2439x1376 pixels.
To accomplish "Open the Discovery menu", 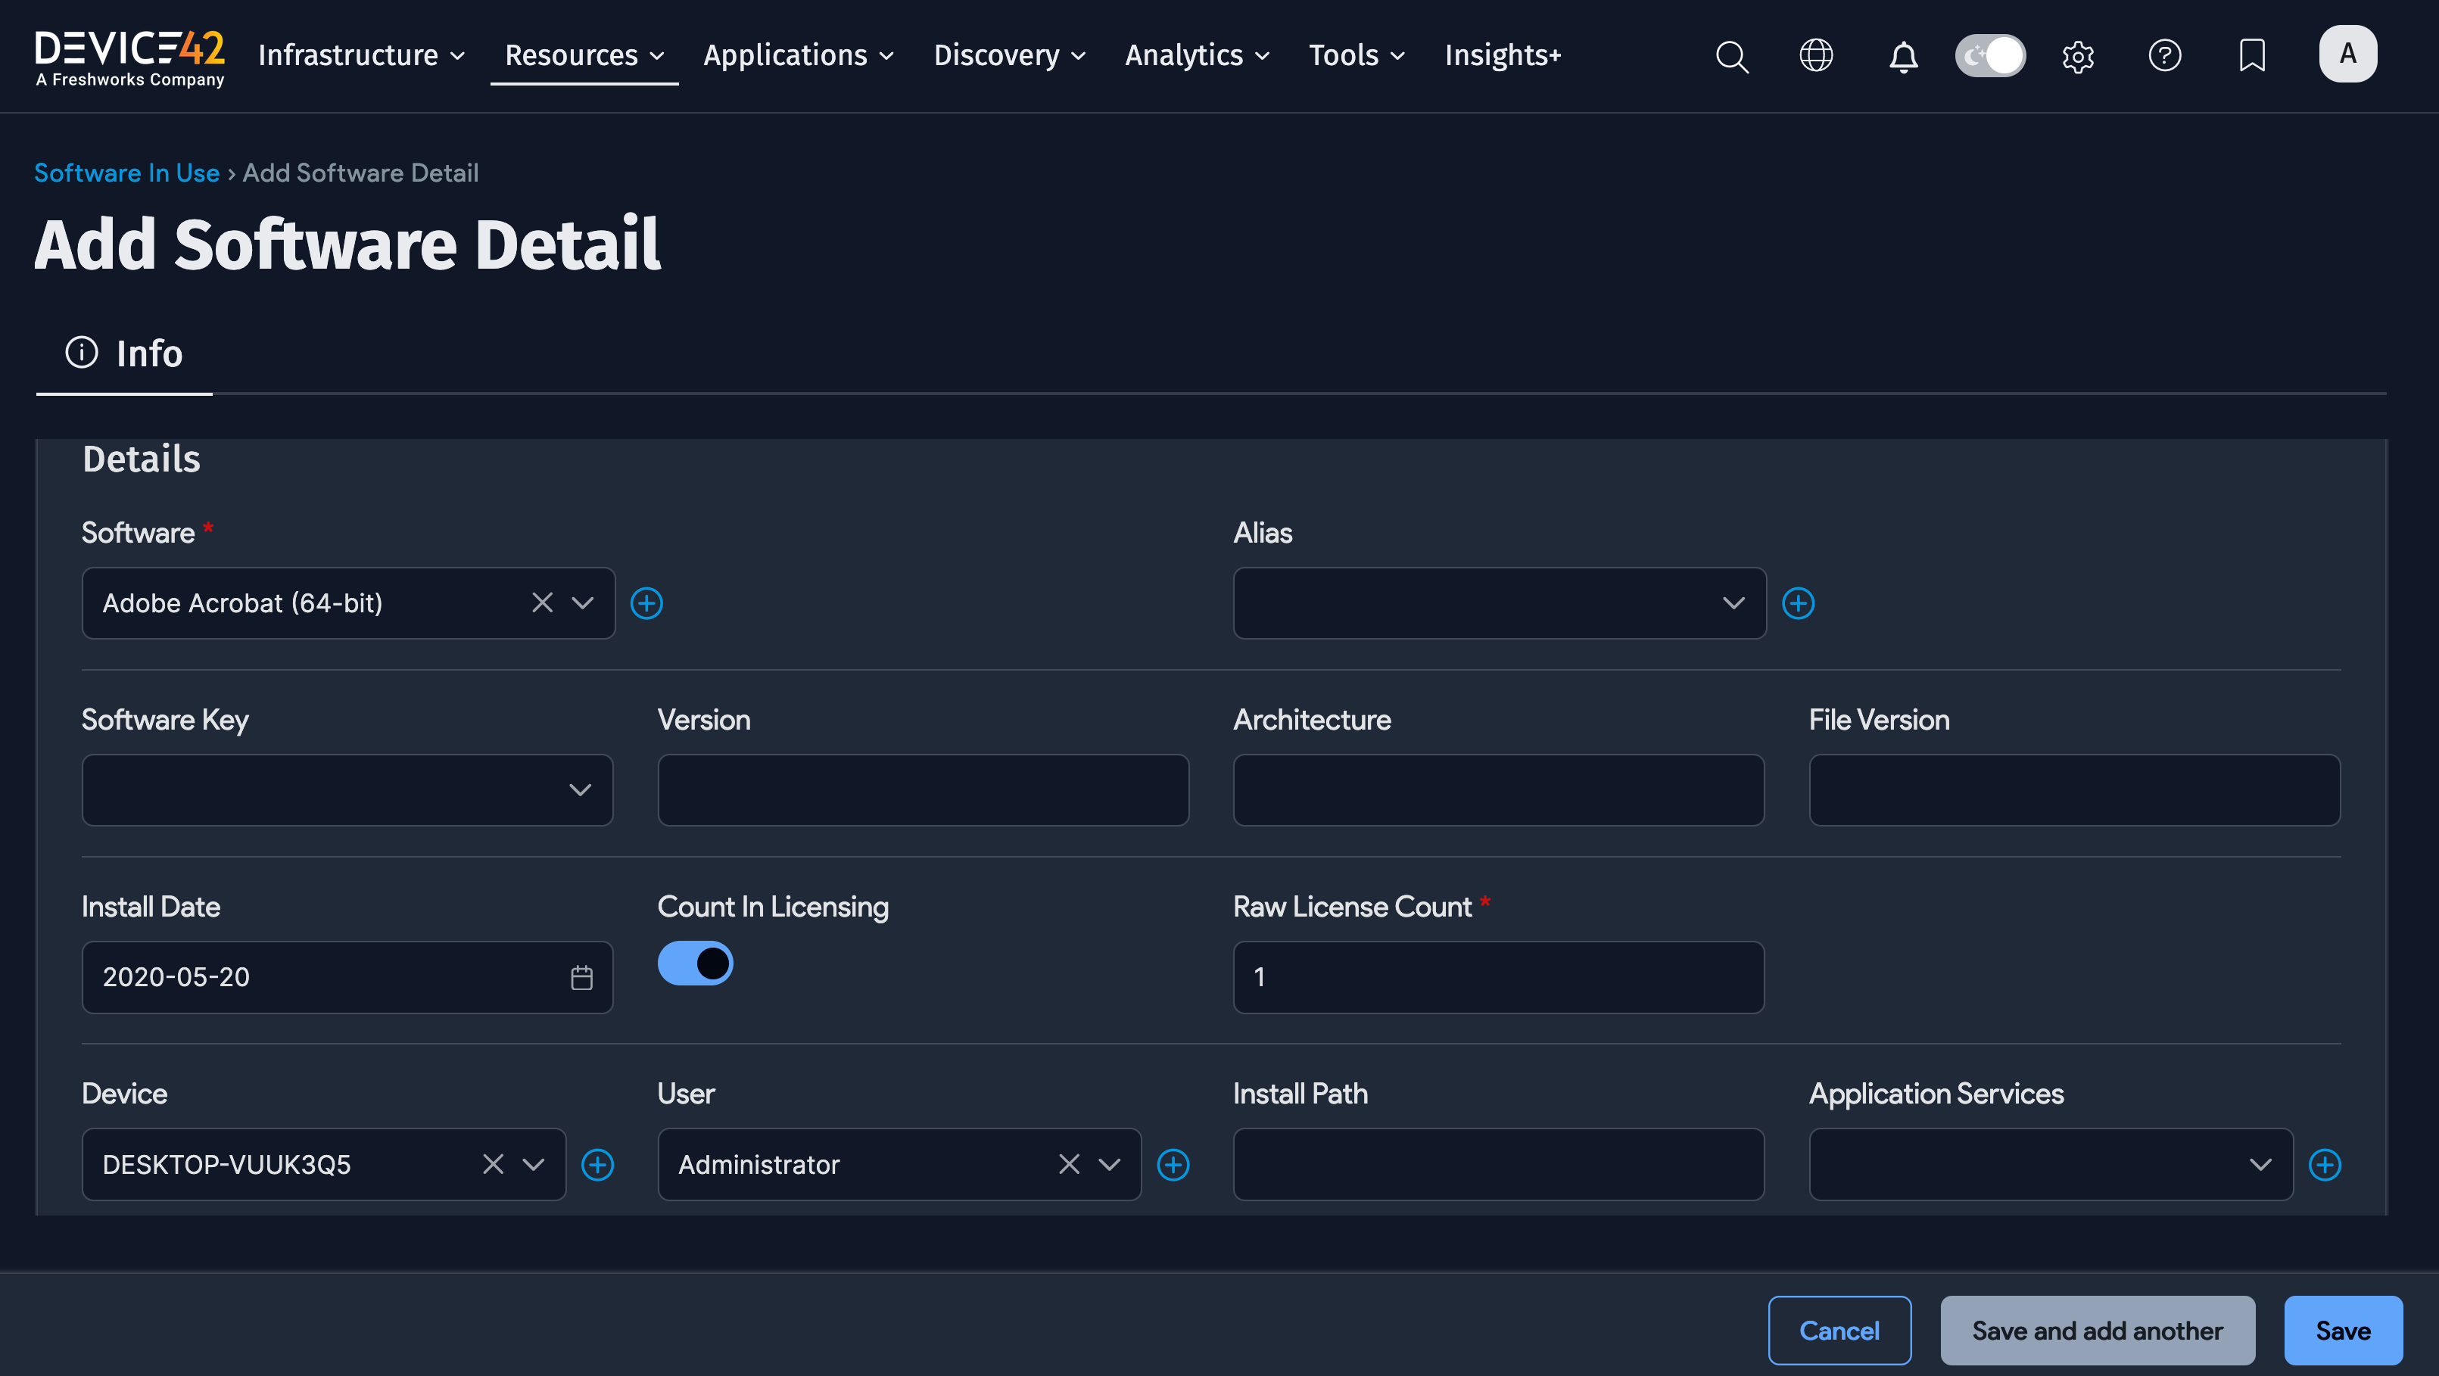I will tap(1009, 56).
